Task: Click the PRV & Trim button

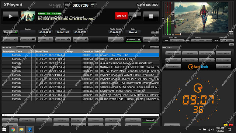Action: [61, 120]
